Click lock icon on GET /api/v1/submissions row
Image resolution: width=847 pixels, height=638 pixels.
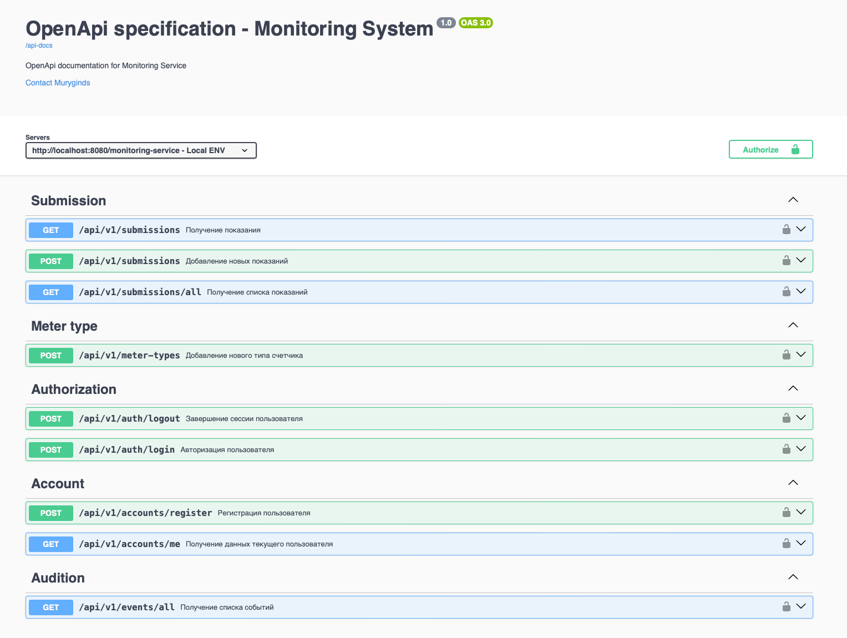click(x=786, y=229)
